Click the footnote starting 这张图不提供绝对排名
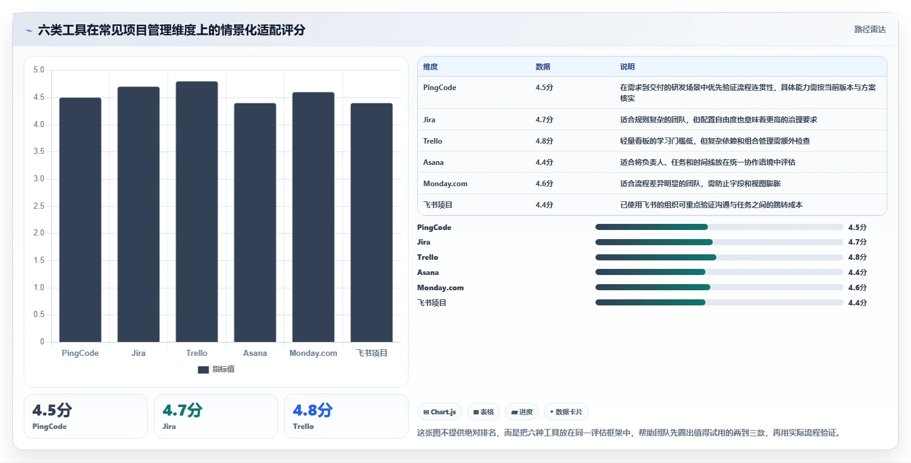Image resolution: width=911 pixels, height=463 pixels. point(629,433)
